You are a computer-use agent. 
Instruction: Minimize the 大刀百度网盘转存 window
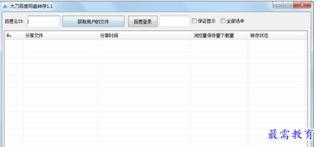(278, 5)
